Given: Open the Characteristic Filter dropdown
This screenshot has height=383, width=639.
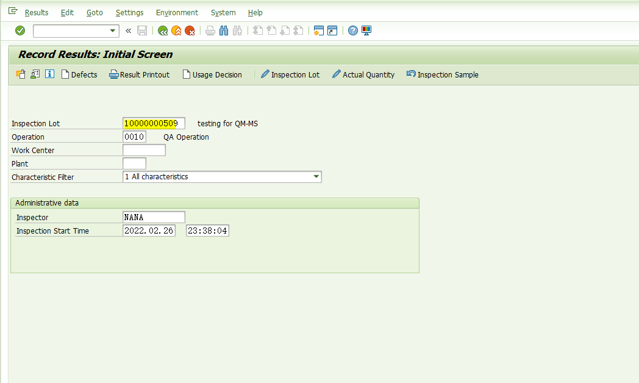Looking at the screenshot, I should (x=316, y=176).
